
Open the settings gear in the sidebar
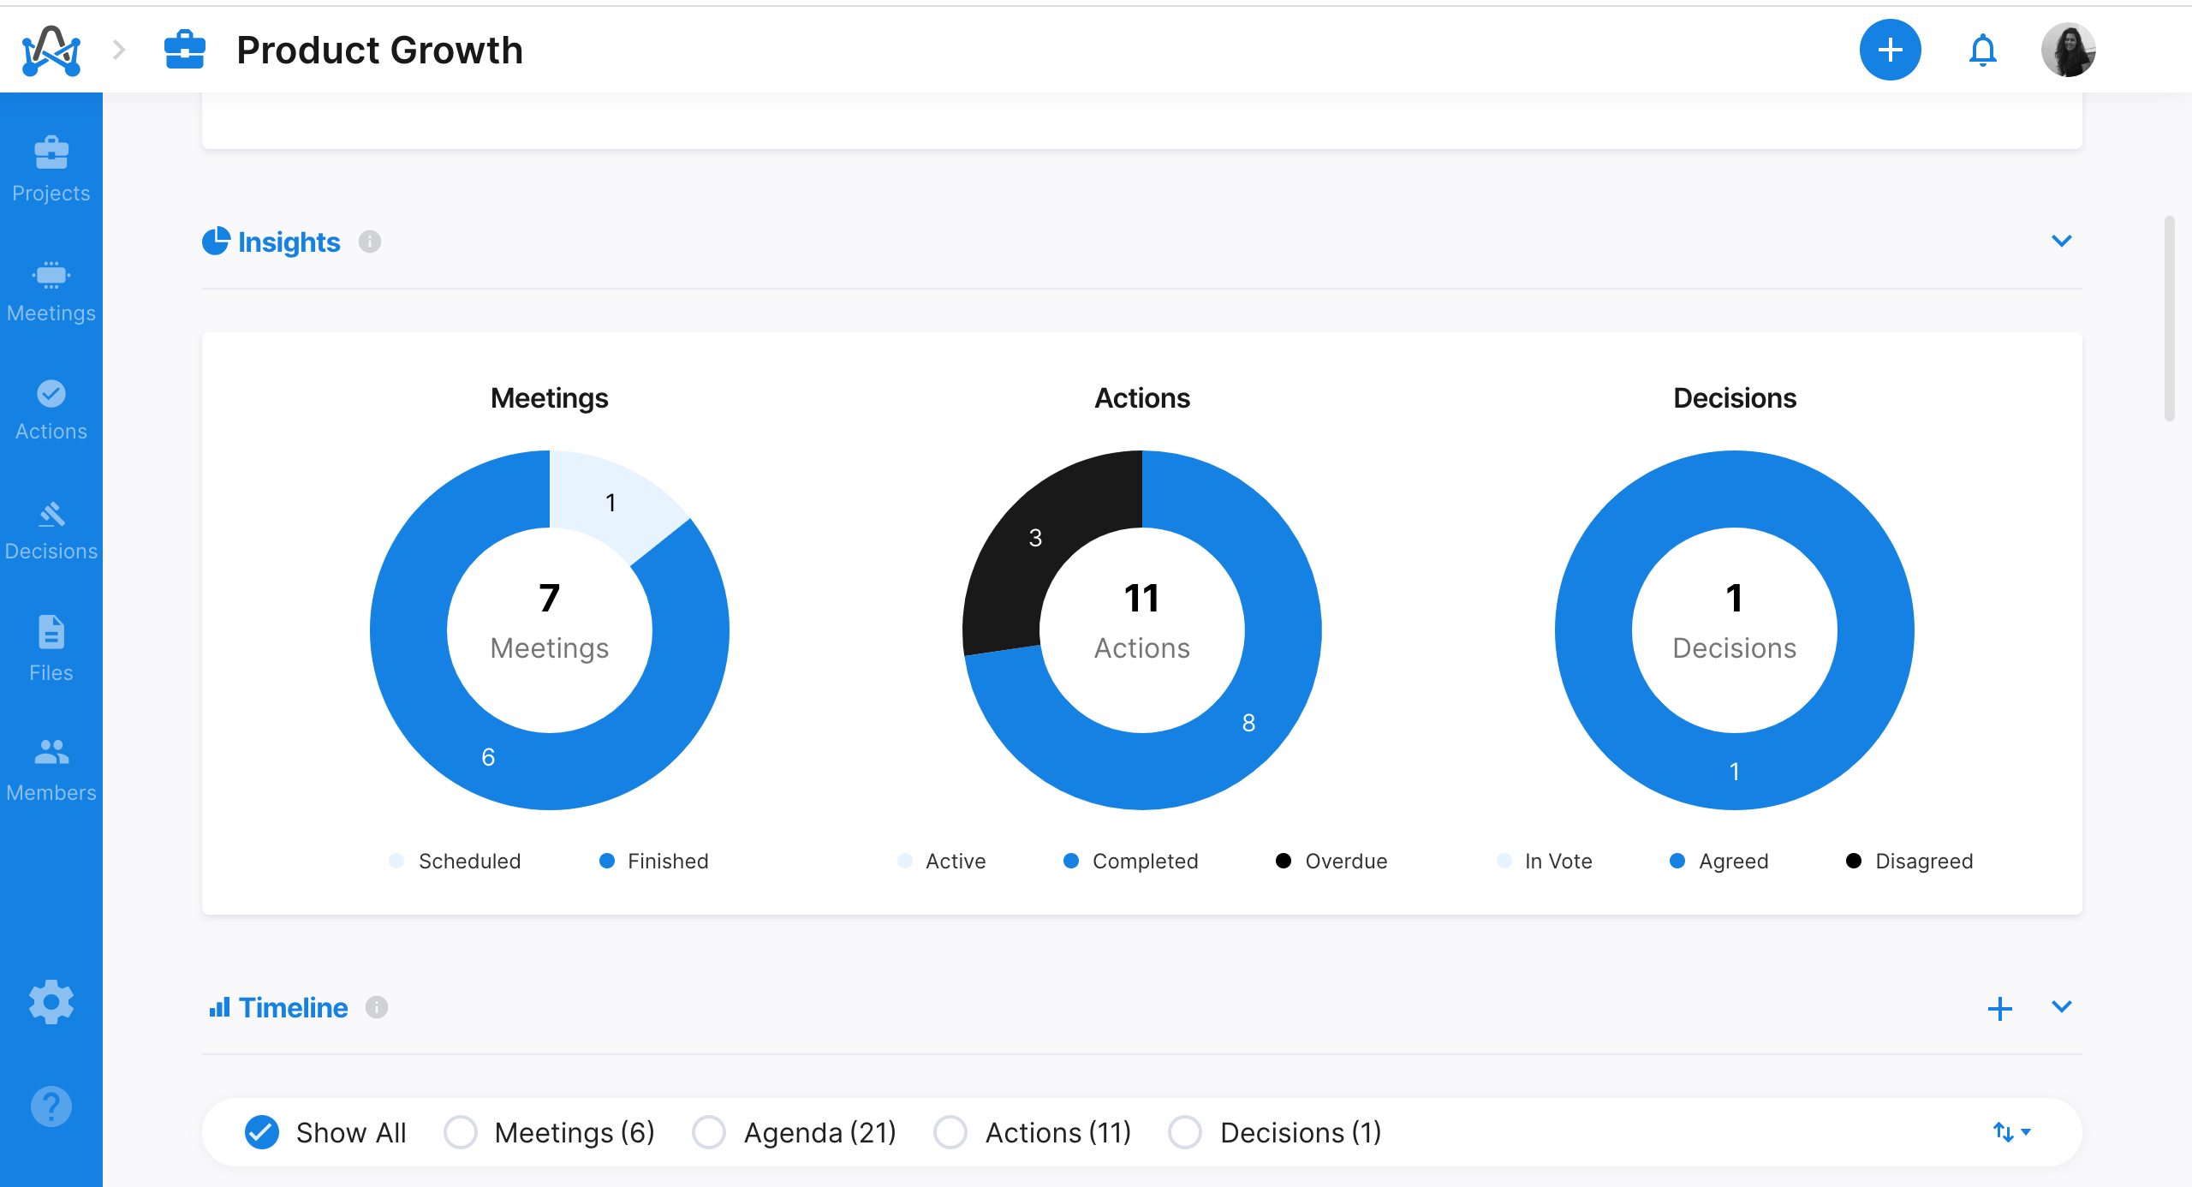pos(51,1001)
